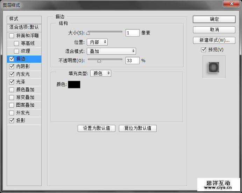Uncheck the 内阴影 effect checkbox
The height and width of the screenshot is (193, 242).
[12, 67]
